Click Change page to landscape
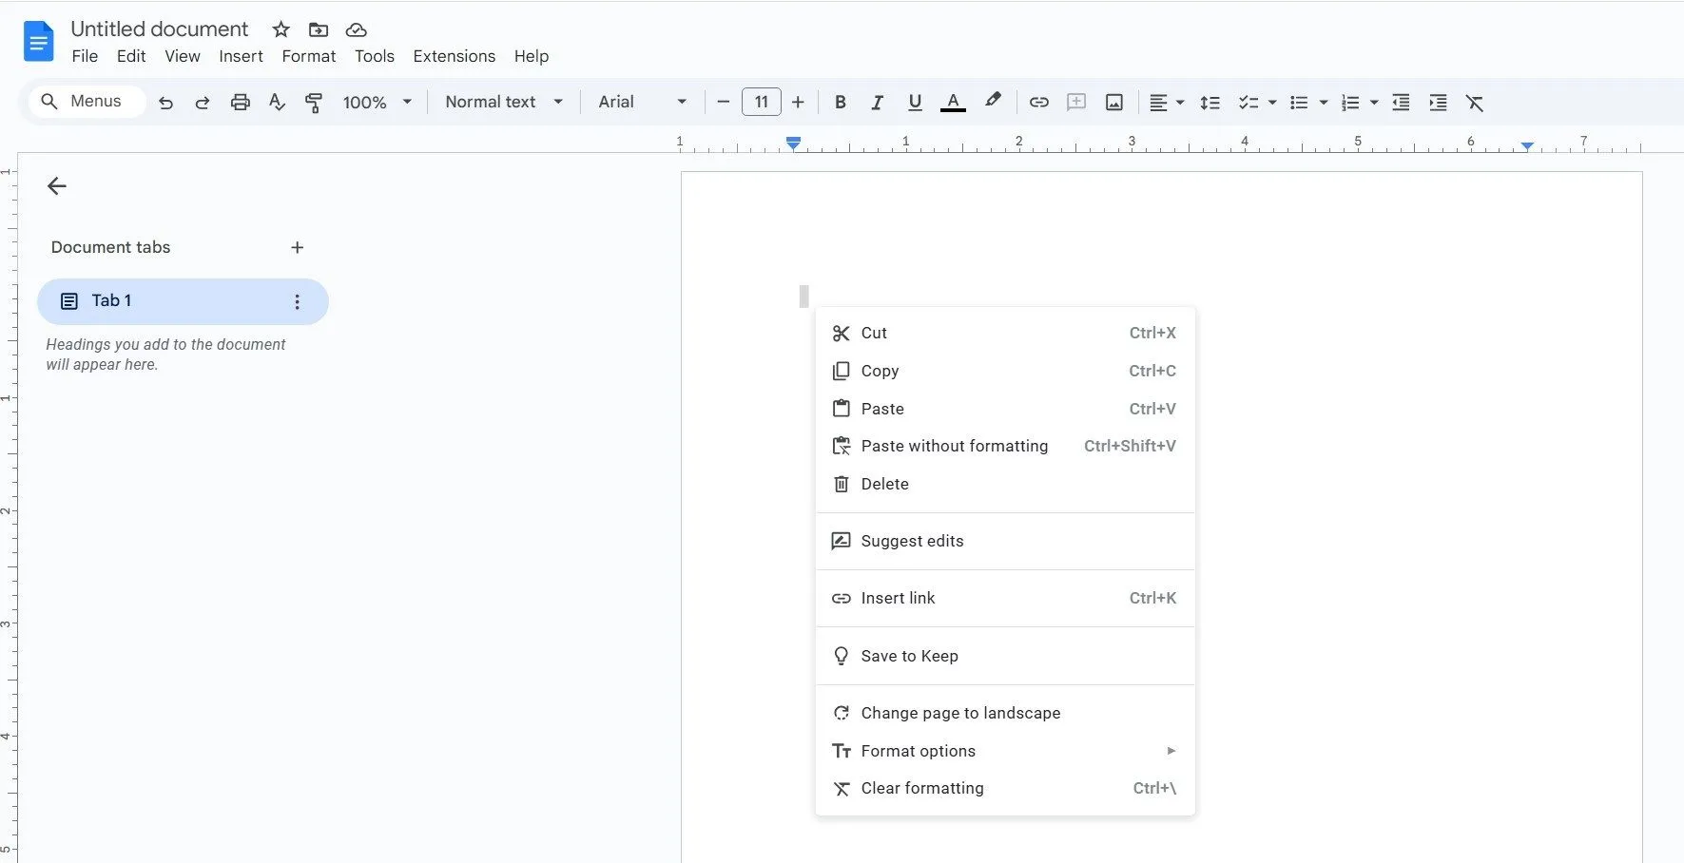 [959, 712]
